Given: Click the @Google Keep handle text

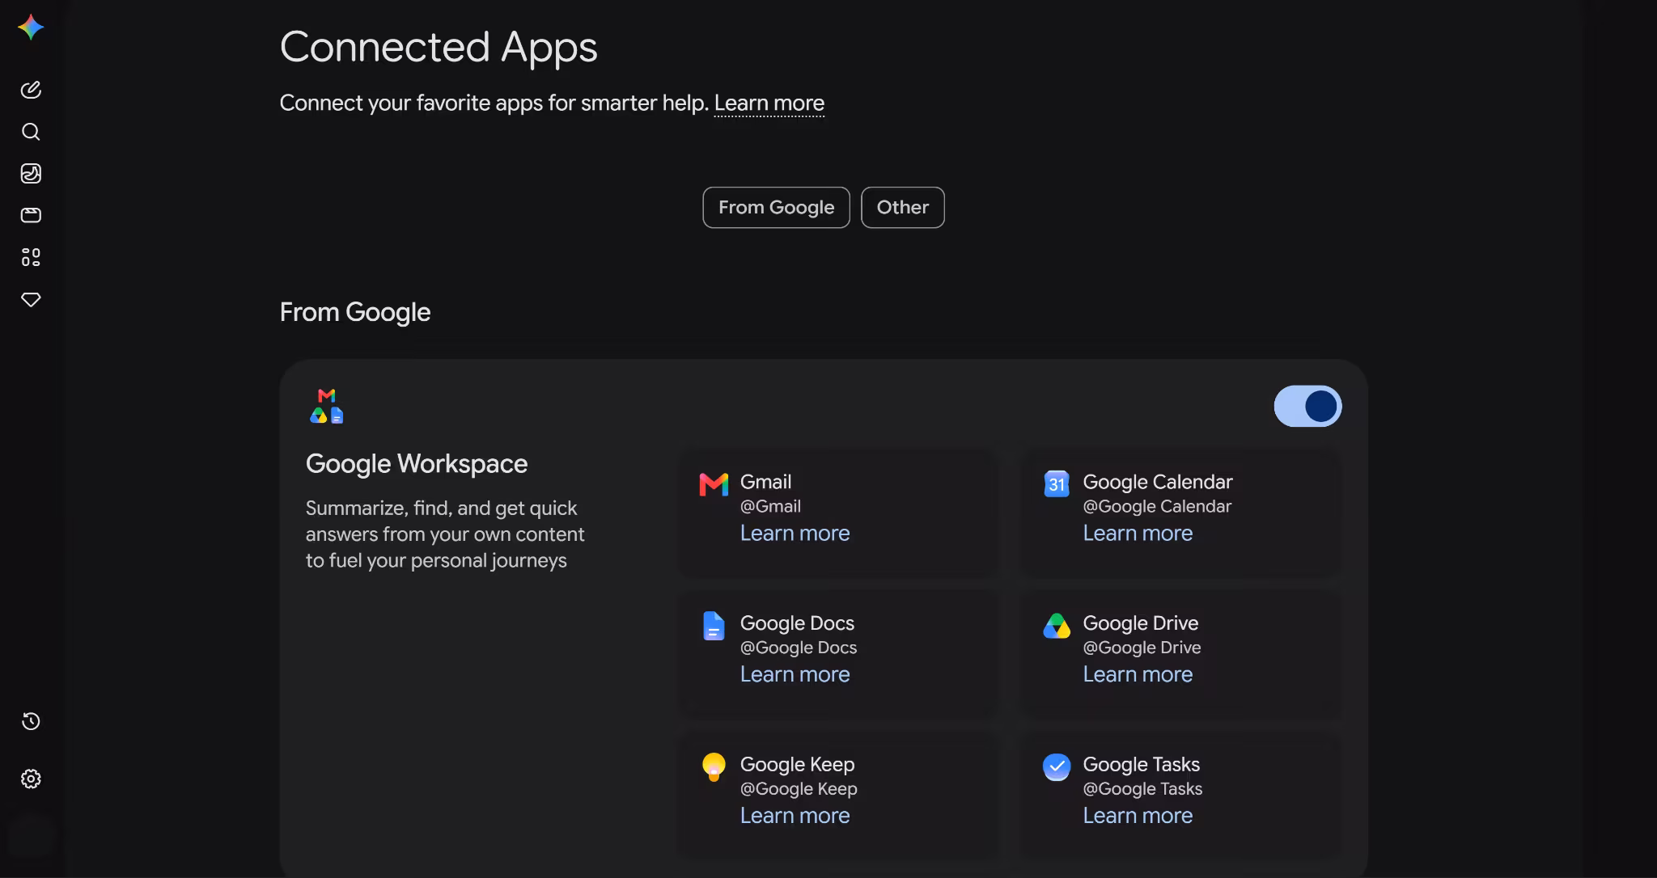Looking at the screenshot, I should (x=799, y=789).
